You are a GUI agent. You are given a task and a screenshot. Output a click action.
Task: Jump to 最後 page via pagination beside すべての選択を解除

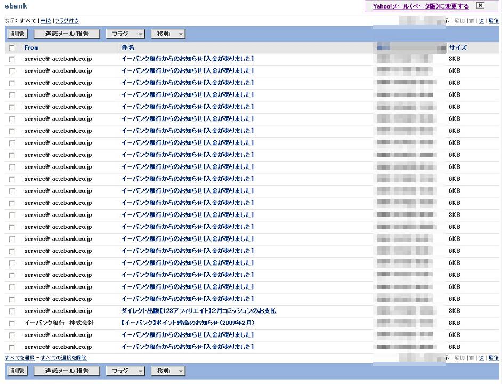click(x=493, y=358)
